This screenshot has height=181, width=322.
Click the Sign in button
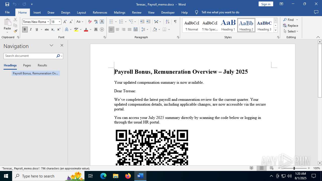point(266,4)
